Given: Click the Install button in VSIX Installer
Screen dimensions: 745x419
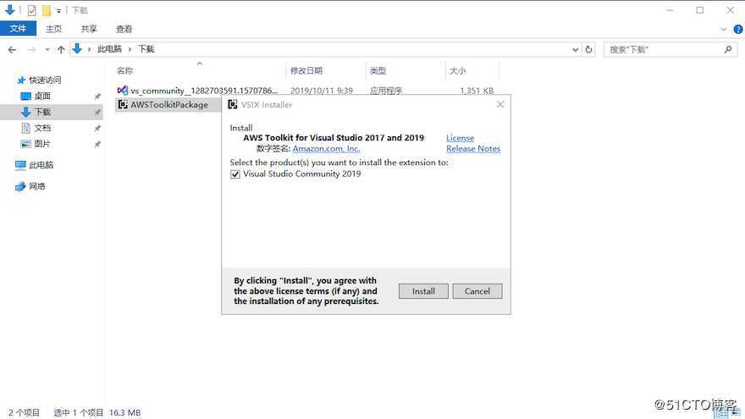Looking at the screenshot, I should coord(422,291).
